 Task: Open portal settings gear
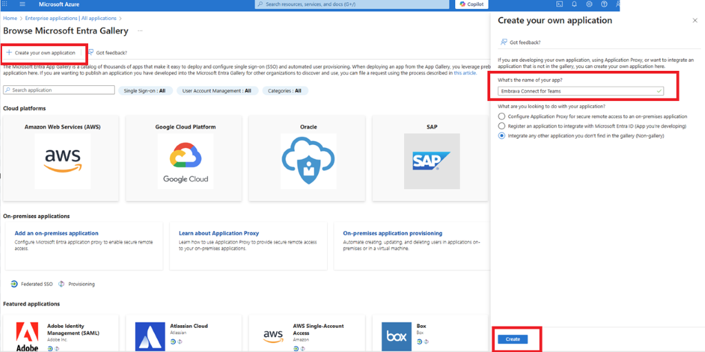point(589,4)
